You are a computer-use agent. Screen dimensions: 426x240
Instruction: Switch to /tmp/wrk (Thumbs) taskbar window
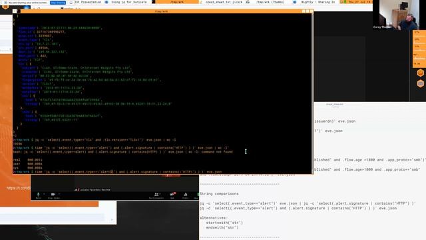point(270,2)
